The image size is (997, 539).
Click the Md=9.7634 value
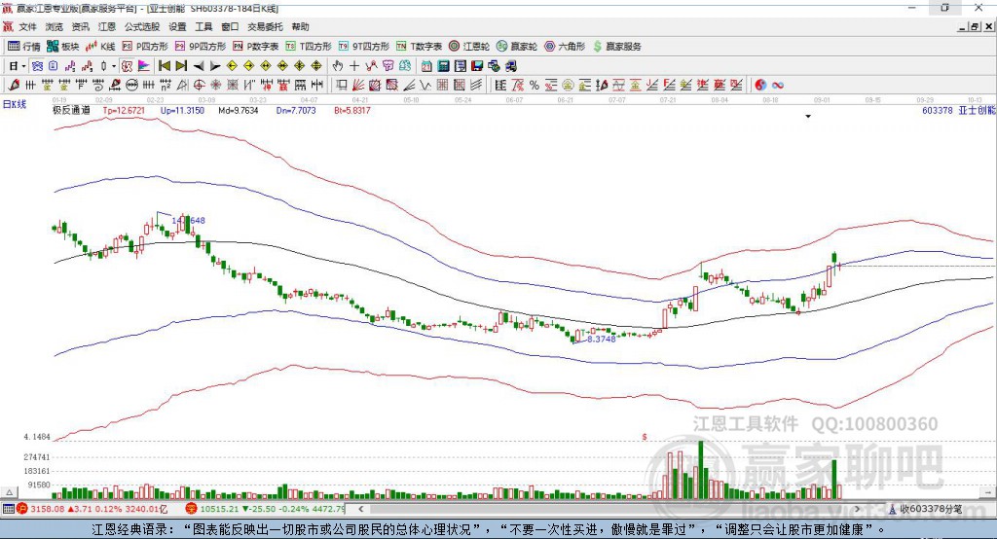click(x=239, y=110)
